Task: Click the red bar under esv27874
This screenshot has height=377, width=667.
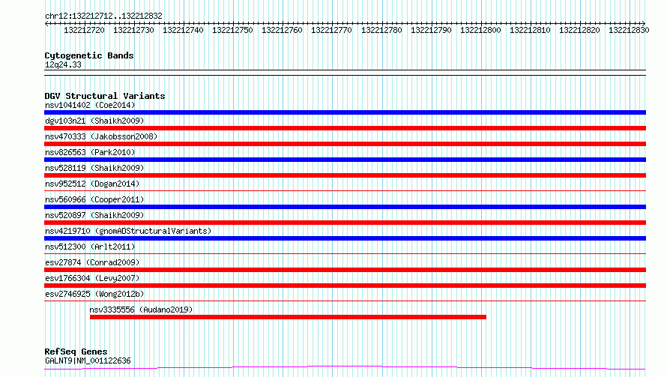Action: click(x=345, y=270)
